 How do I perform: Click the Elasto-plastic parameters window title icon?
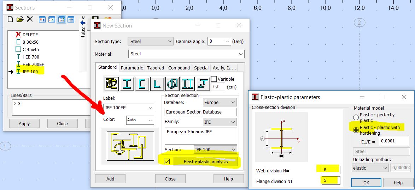coord(255,97)
